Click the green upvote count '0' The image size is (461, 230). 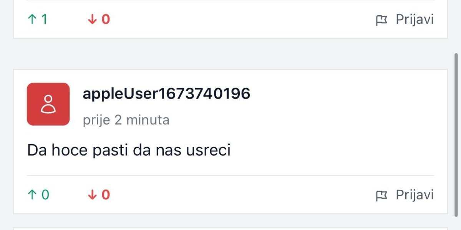point(45,195)
